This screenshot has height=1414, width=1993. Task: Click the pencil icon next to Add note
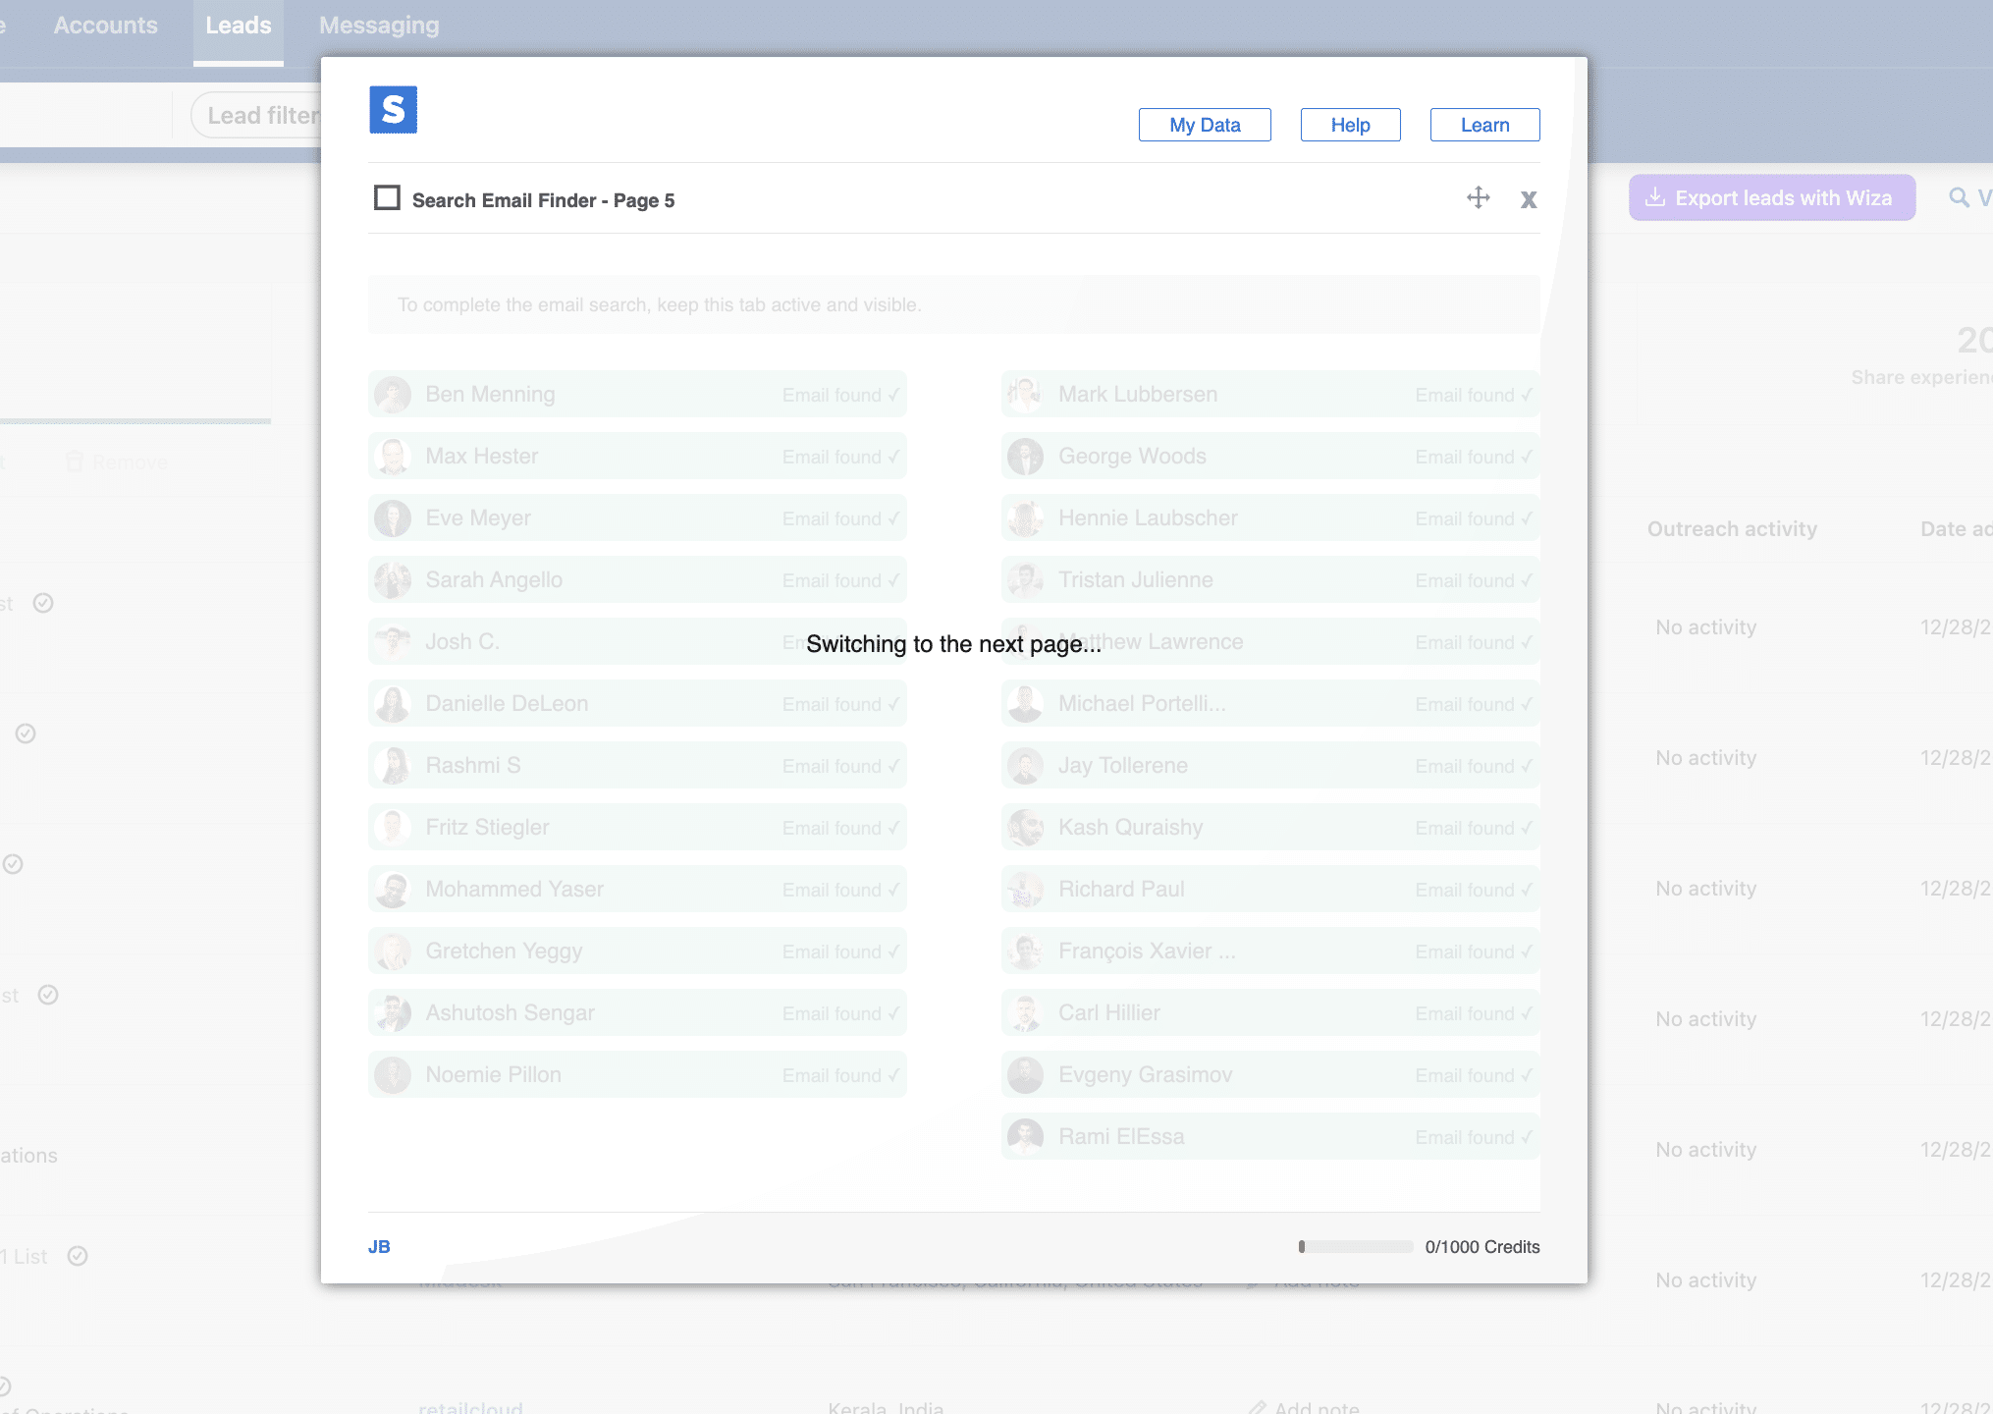coord(1255,1279)
